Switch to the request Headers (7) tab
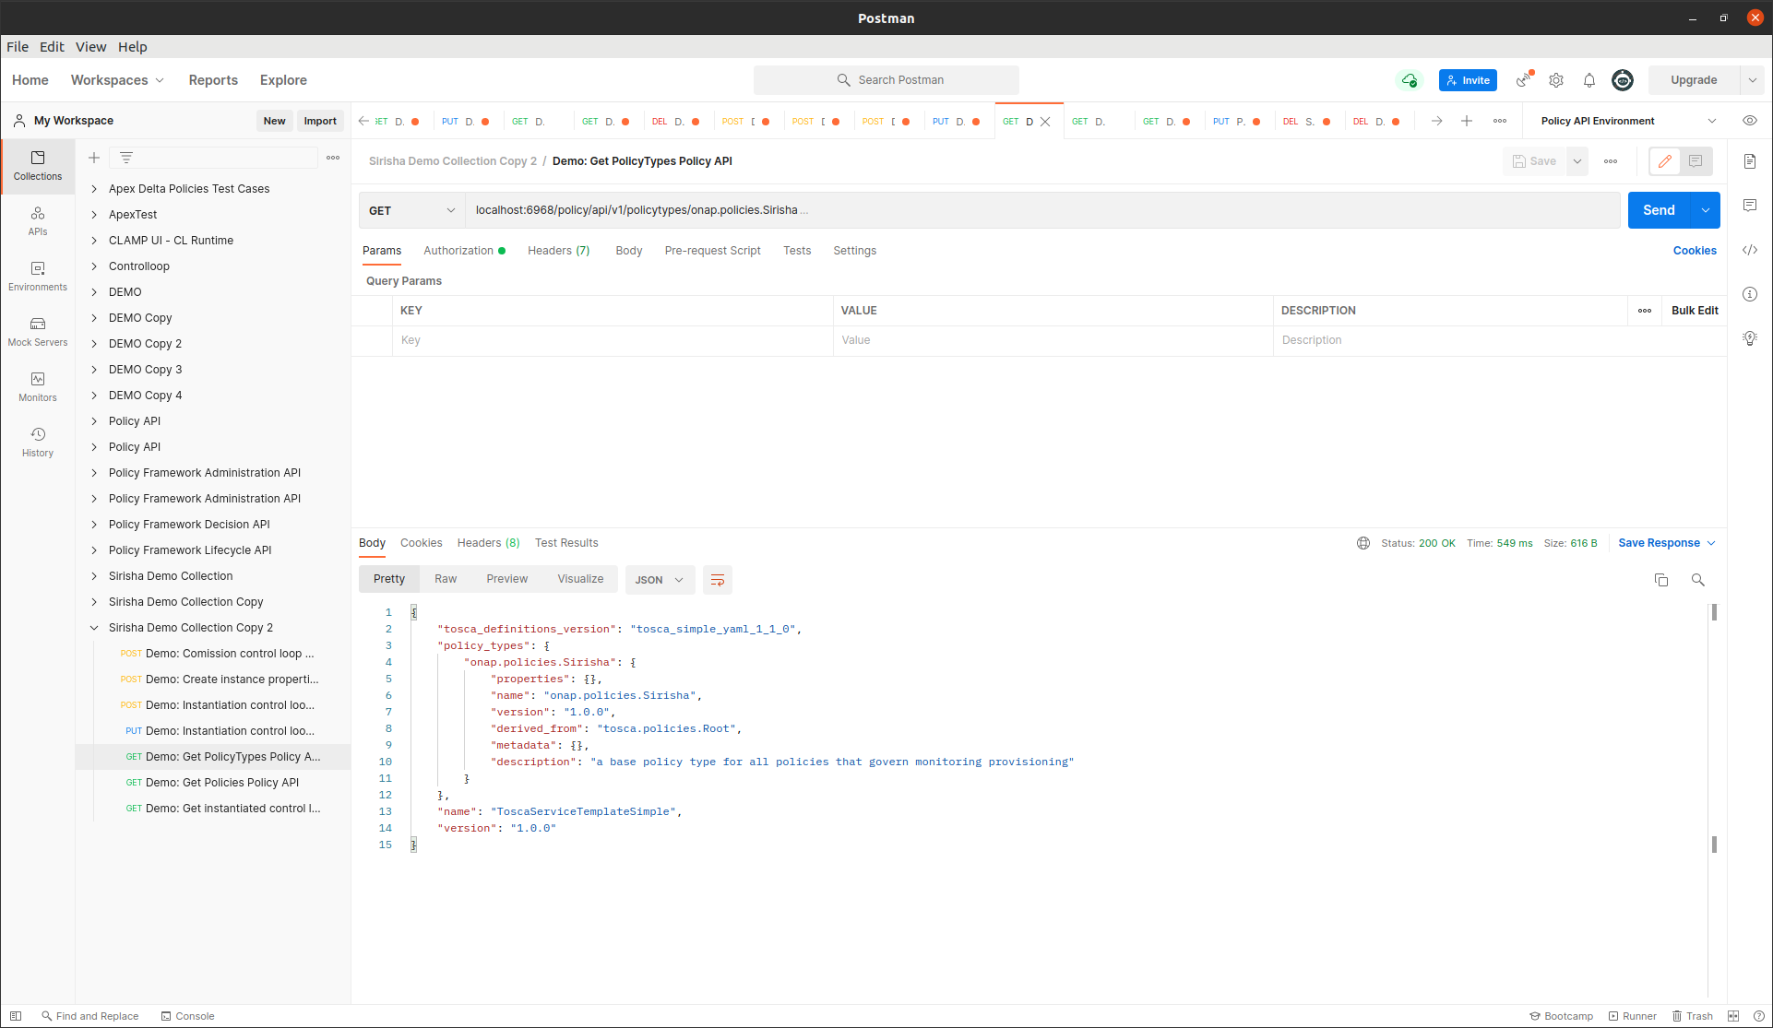The height and width of the screenshot is (1028, 1773). tap(558, 251)
